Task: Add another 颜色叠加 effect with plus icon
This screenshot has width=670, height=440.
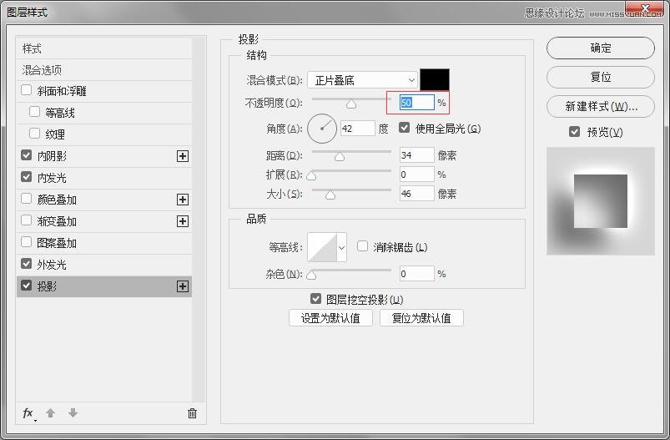Action: point(183,200)
